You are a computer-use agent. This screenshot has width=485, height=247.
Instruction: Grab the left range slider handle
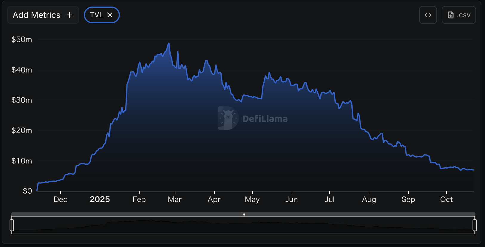click(12, 225)
